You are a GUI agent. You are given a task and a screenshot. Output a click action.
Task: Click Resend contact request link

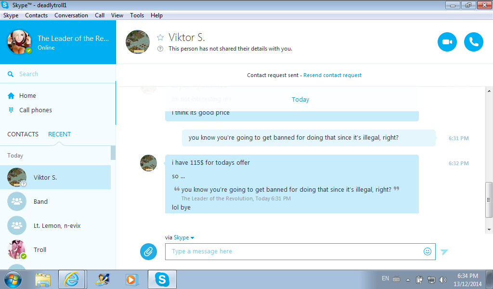pos(332,76)
